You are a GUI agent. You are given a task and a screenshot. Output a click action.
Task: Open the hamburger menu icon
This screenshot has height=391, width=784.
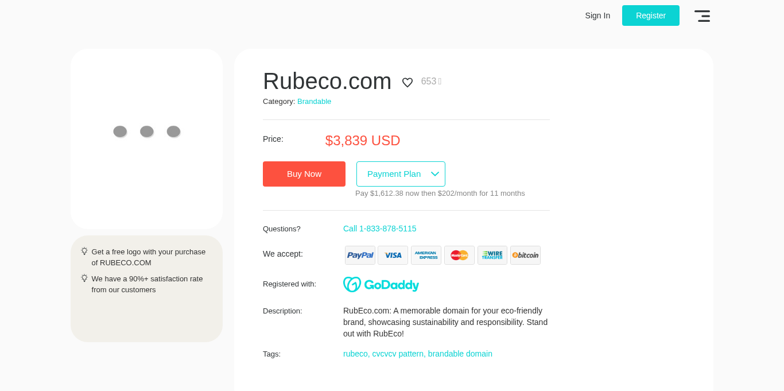tap(702, 16)
